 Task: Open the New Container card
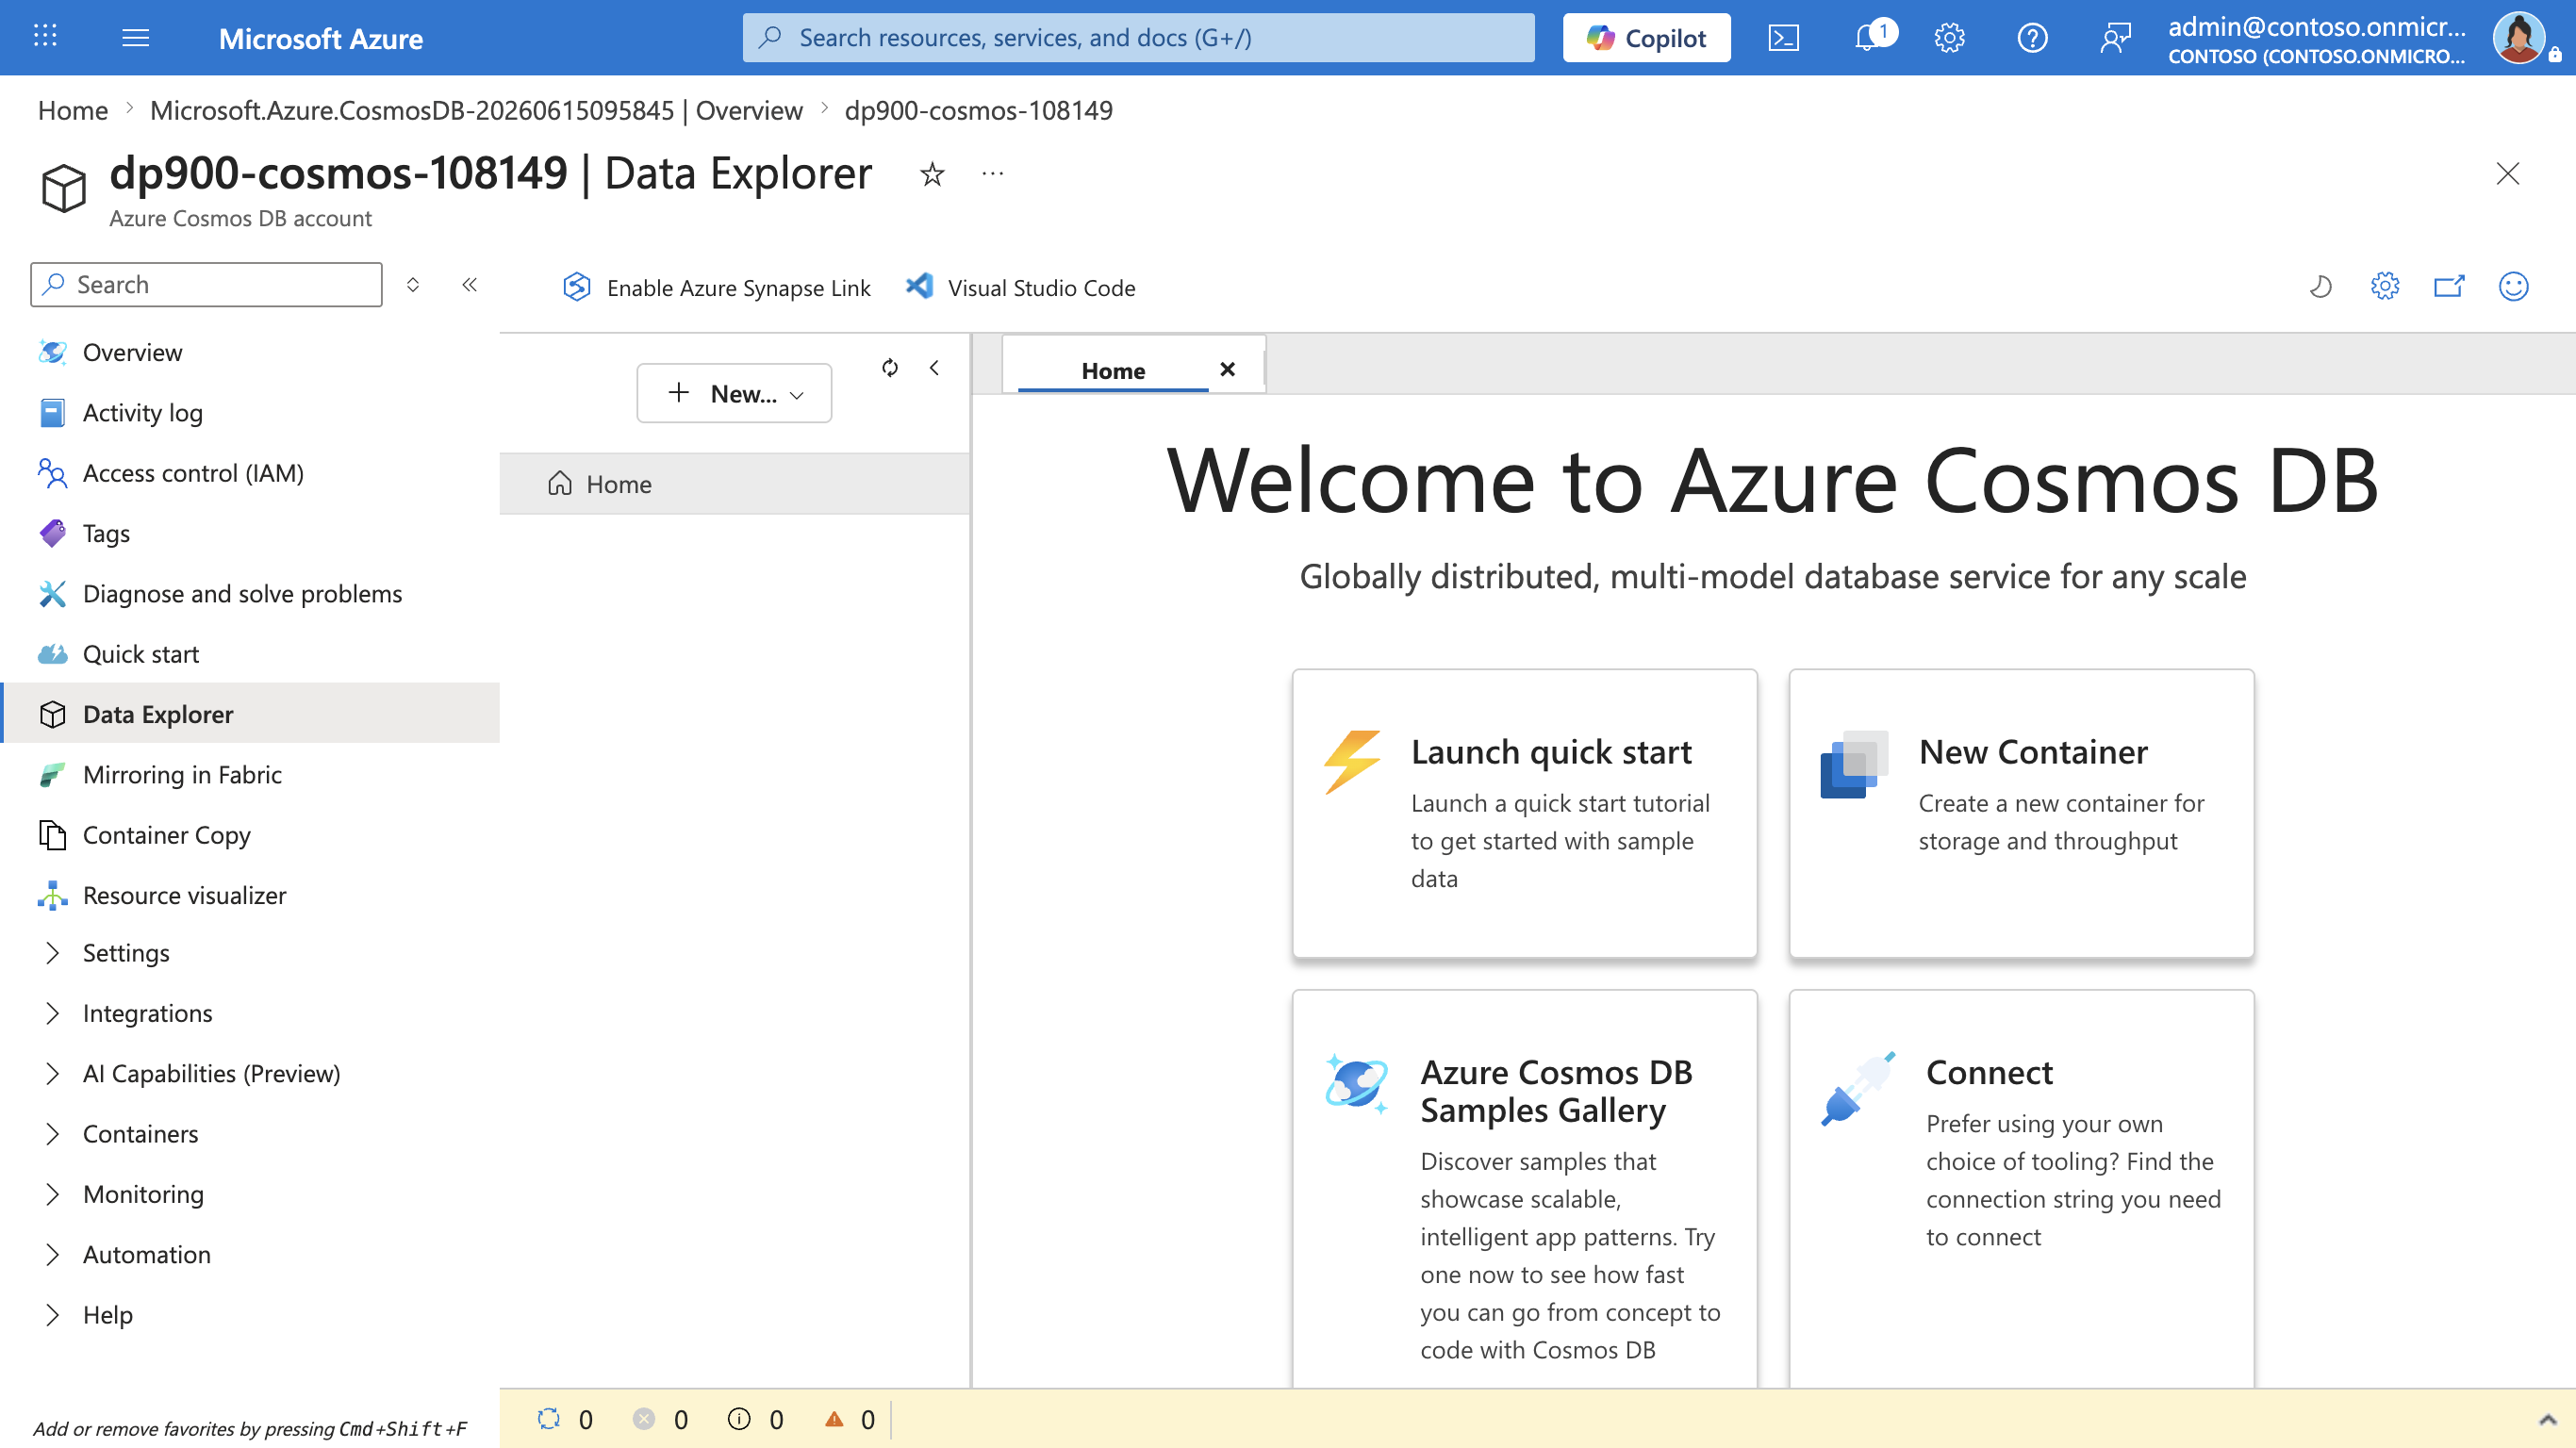pyautogui.click(x=2021, y=813)
